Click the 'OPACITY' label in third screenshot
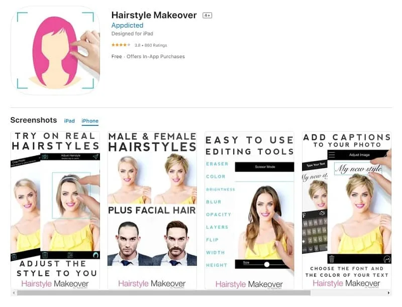 point(219,214)
